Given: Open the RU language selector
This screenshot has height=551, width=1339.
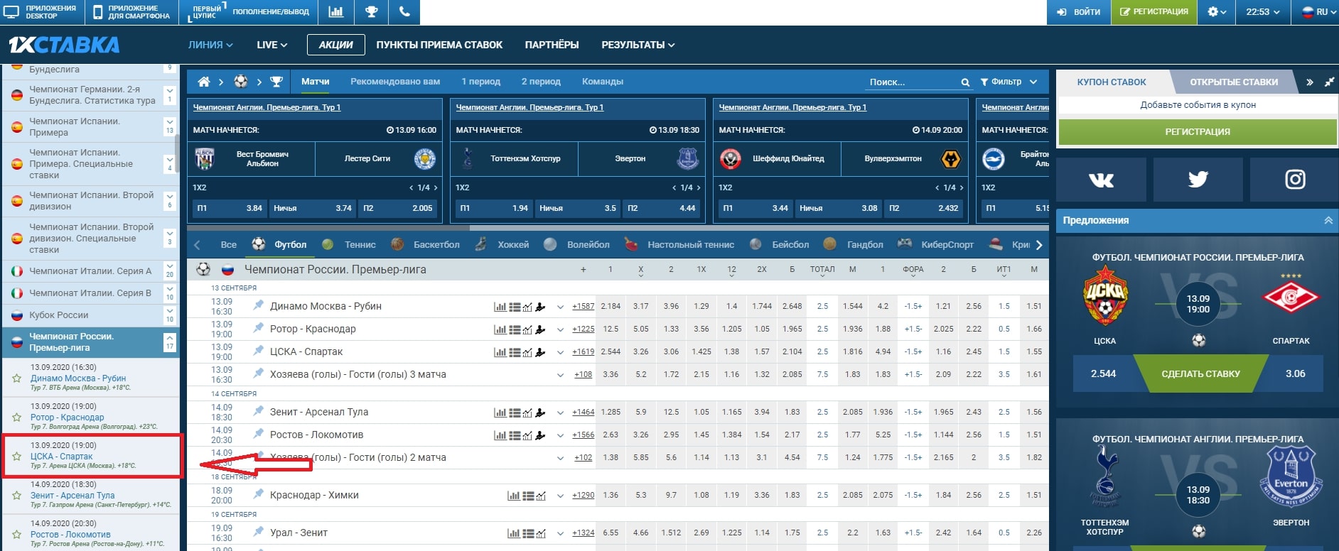Looking at the screenshot, I should click(x=1314, y=12).
